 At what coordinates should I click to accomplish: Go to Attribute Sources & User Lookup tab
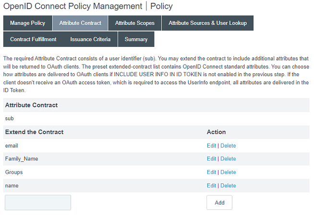[207, 23]
